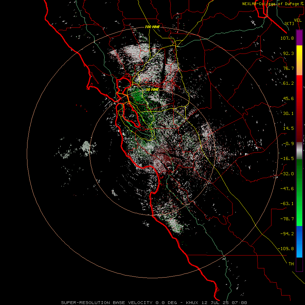
Task: Select the 45.6 scale label
Action: click(288, 98)
